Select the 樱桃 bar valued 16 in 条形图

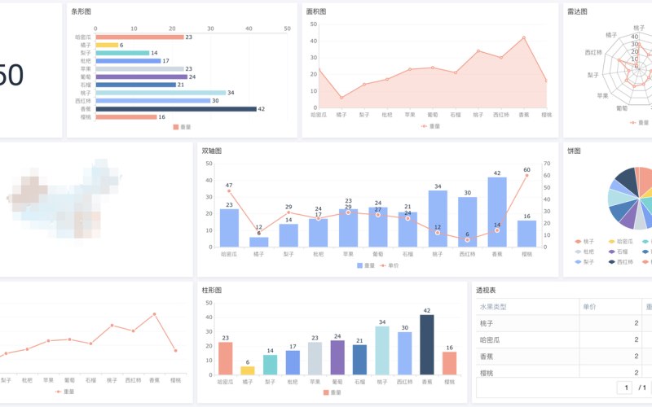[126, 116]
